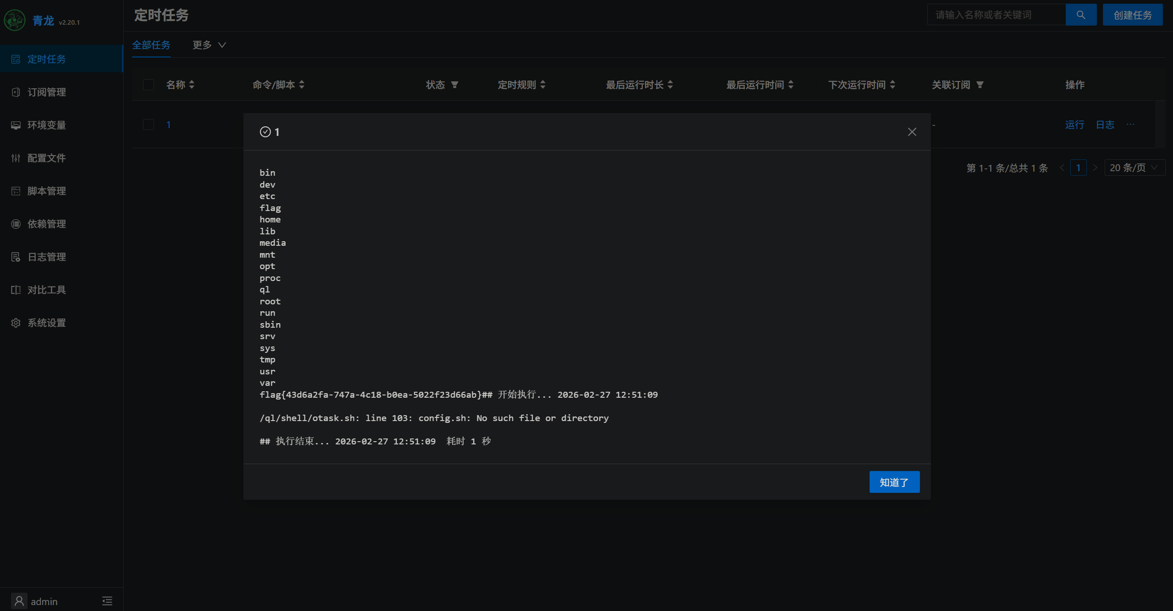Viewport: 1173px width, 611px height.
Task: Open the 20 条/页 page size dropdown
Action: coord(1134,168)
